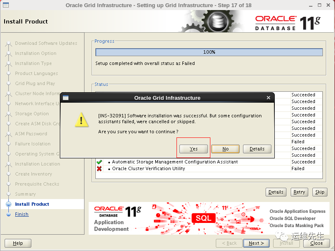This screenshot has height=251, width=335.
Task: Click the Back button
Action: click(x=229, y=243)
